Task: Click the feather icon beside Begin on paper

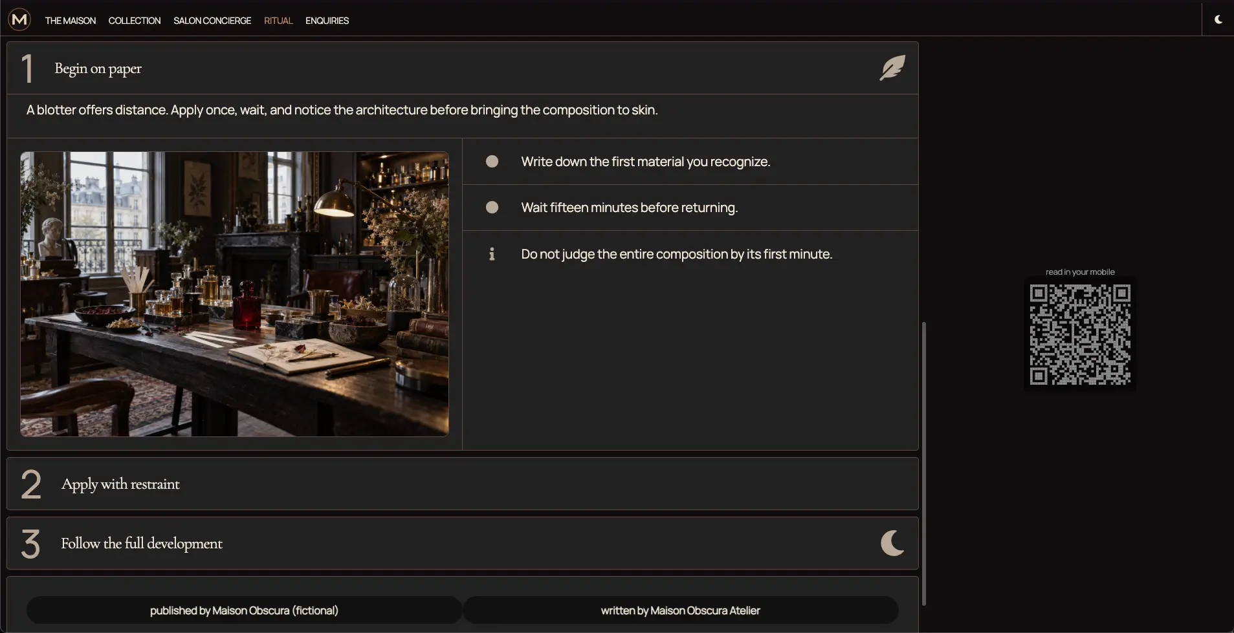Action: (892, 68)
